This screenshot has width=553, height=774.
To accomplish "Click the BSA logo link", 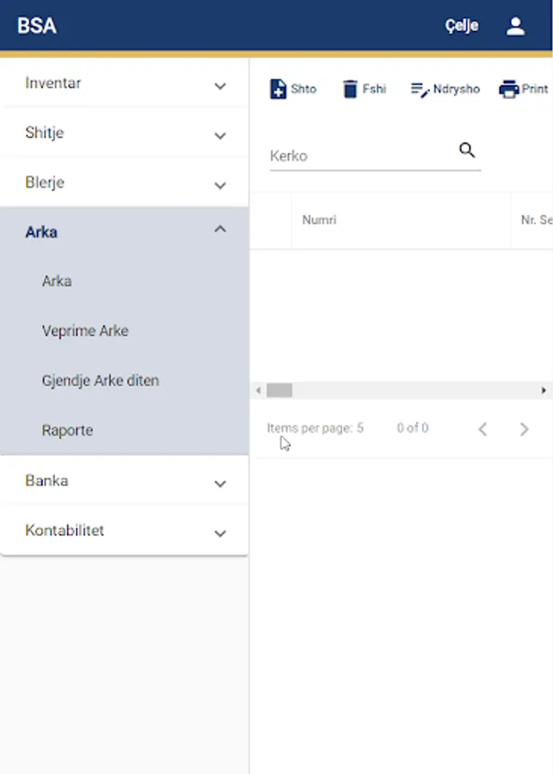I will click(x=37, y=26).
